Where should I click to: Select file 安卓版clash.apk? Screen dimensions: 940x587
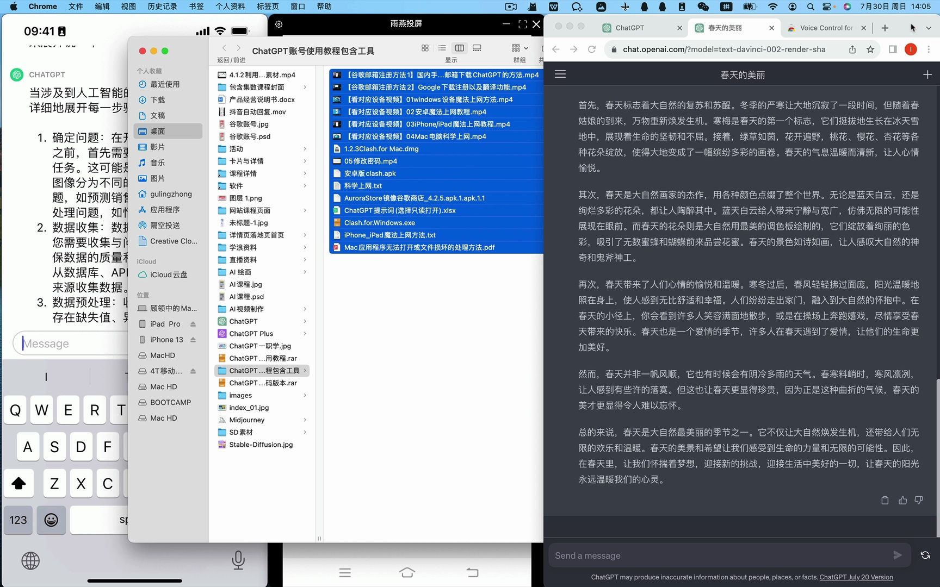436,173
